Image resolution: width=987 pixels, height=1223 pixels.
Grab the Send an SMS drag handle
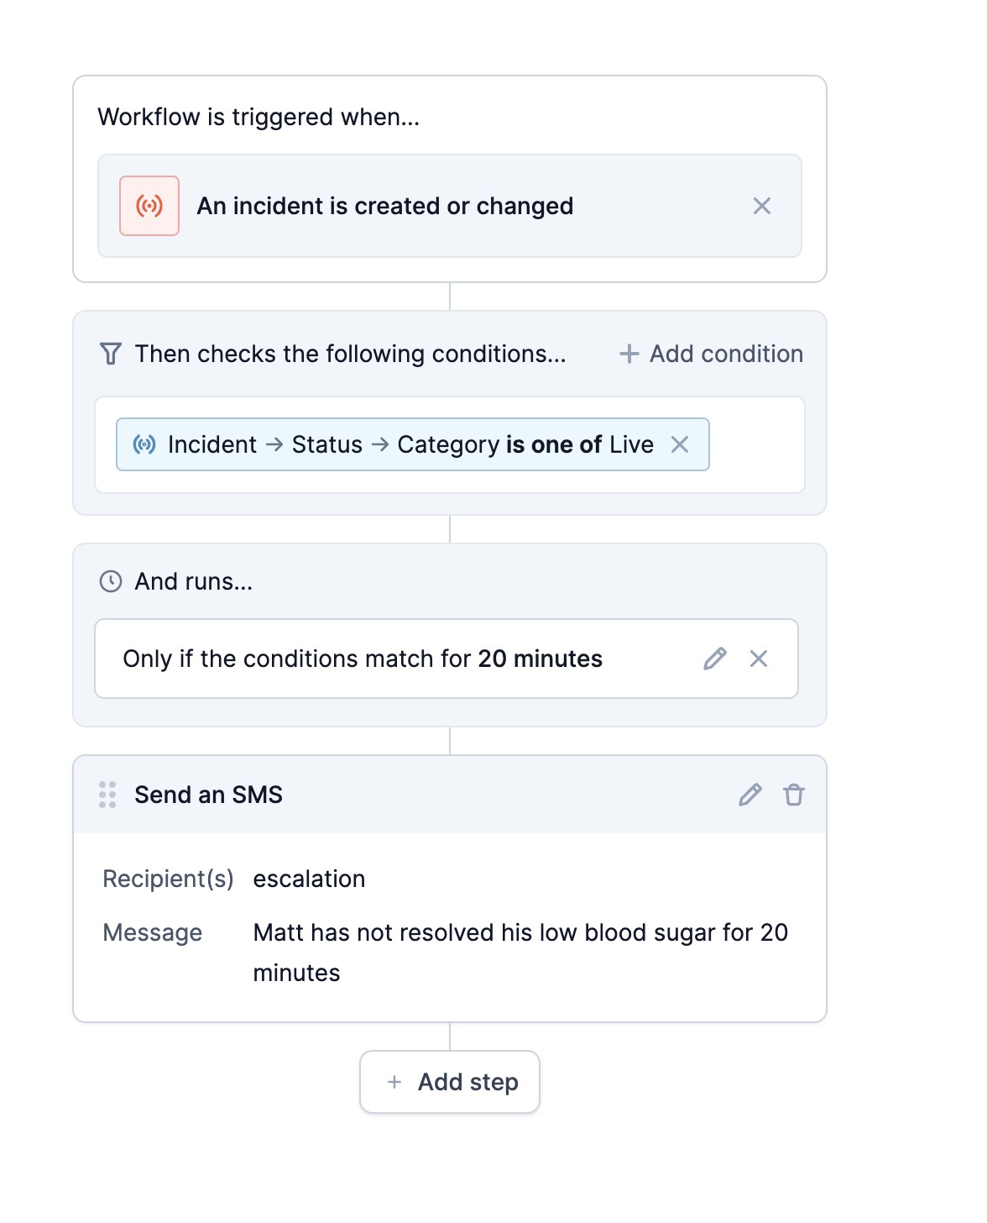[107, 795]
